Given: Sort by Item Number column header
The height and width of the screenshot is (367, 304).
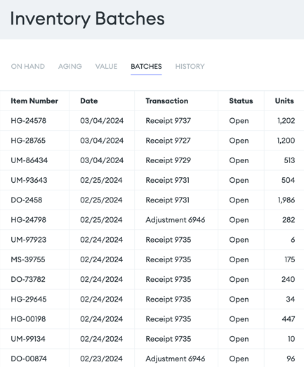Looking at the screenshot, I should click(34, 101).
